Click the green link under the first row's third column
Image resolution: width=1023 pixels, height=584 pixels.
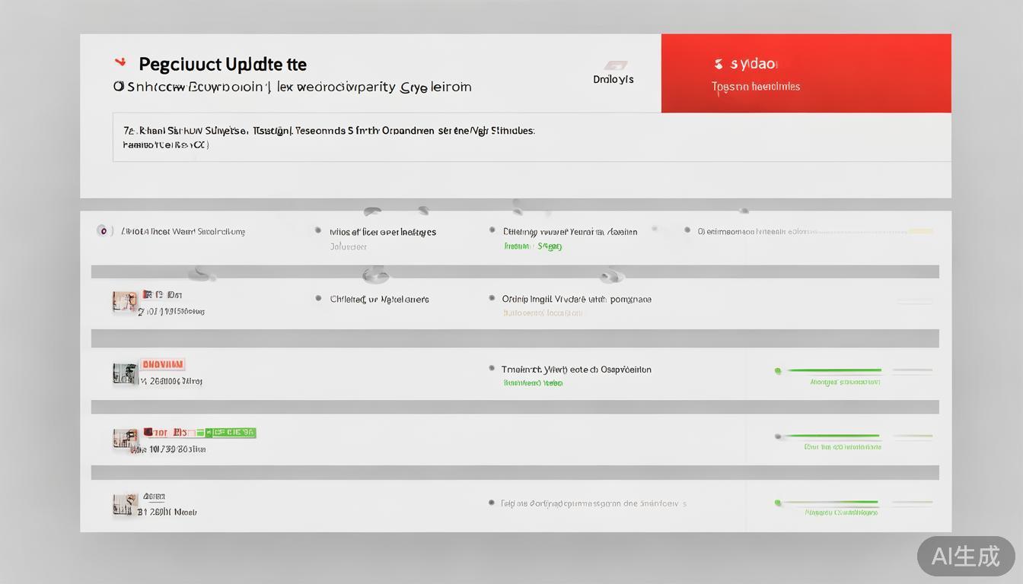point(532,246)
